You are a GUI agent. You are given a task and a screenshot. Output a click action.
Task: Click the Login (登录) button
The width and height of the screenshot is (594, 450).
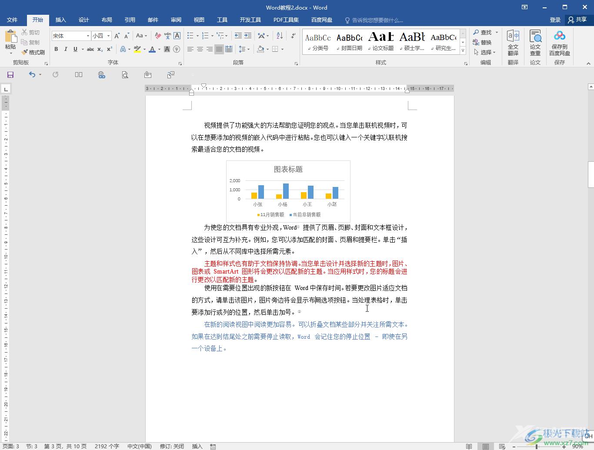tap(555, 20)
